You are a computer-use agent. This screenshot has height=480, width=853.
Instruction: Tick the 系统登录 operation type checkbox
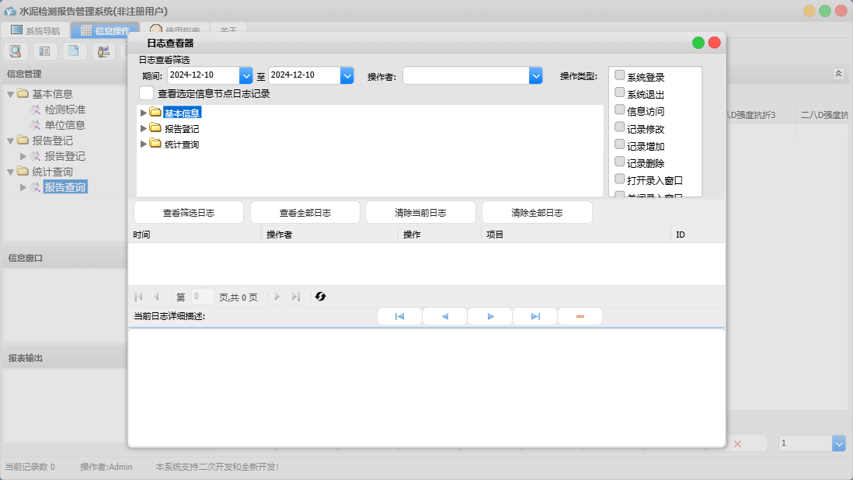620,75
